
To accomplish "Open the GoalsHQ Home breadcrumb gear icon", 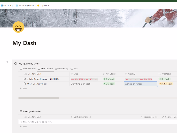I will [17, 5].
